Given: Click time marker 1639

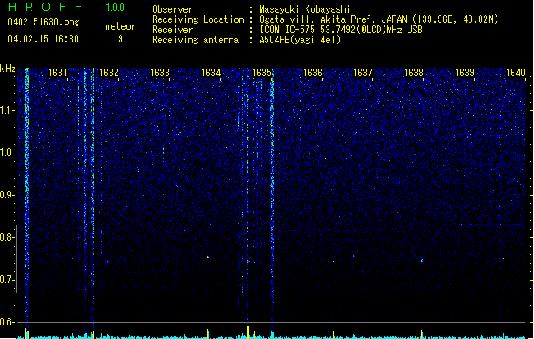Looking at the screenshot, I should click(465, 73).
